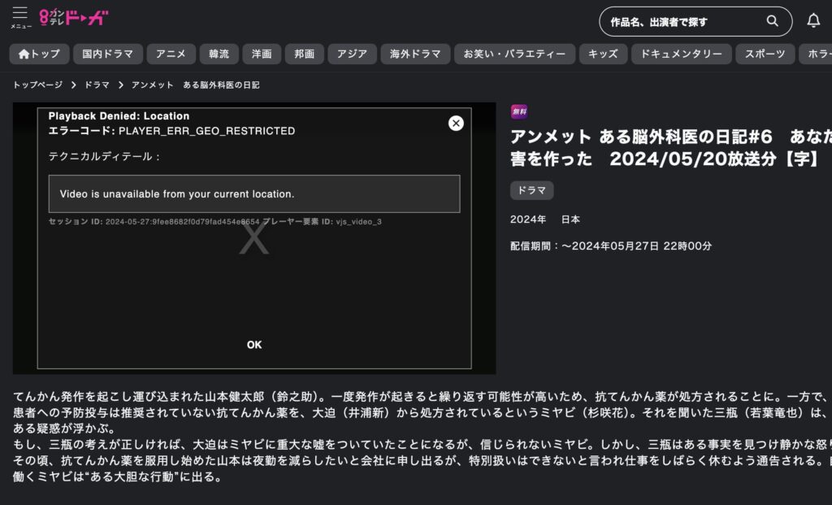Select the ドキュメンタリー category
Screen dimensions: 832x505
click(x=682, y=54)
